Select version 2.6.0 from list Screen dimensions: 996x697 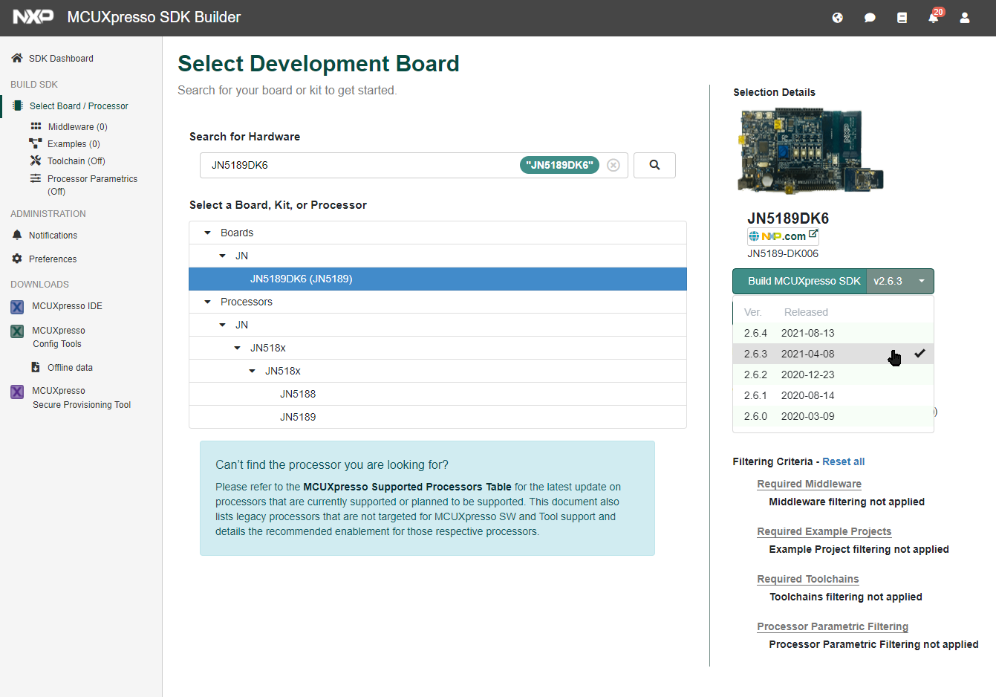[x=833, y=416]
